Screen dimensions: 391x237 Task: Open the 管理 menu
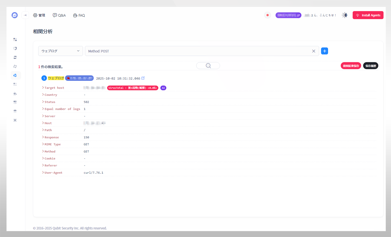point(39,15)
